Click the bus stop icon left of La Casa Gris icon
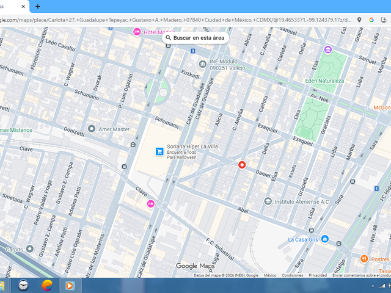 pyautogui.click(x=311, y=230)
